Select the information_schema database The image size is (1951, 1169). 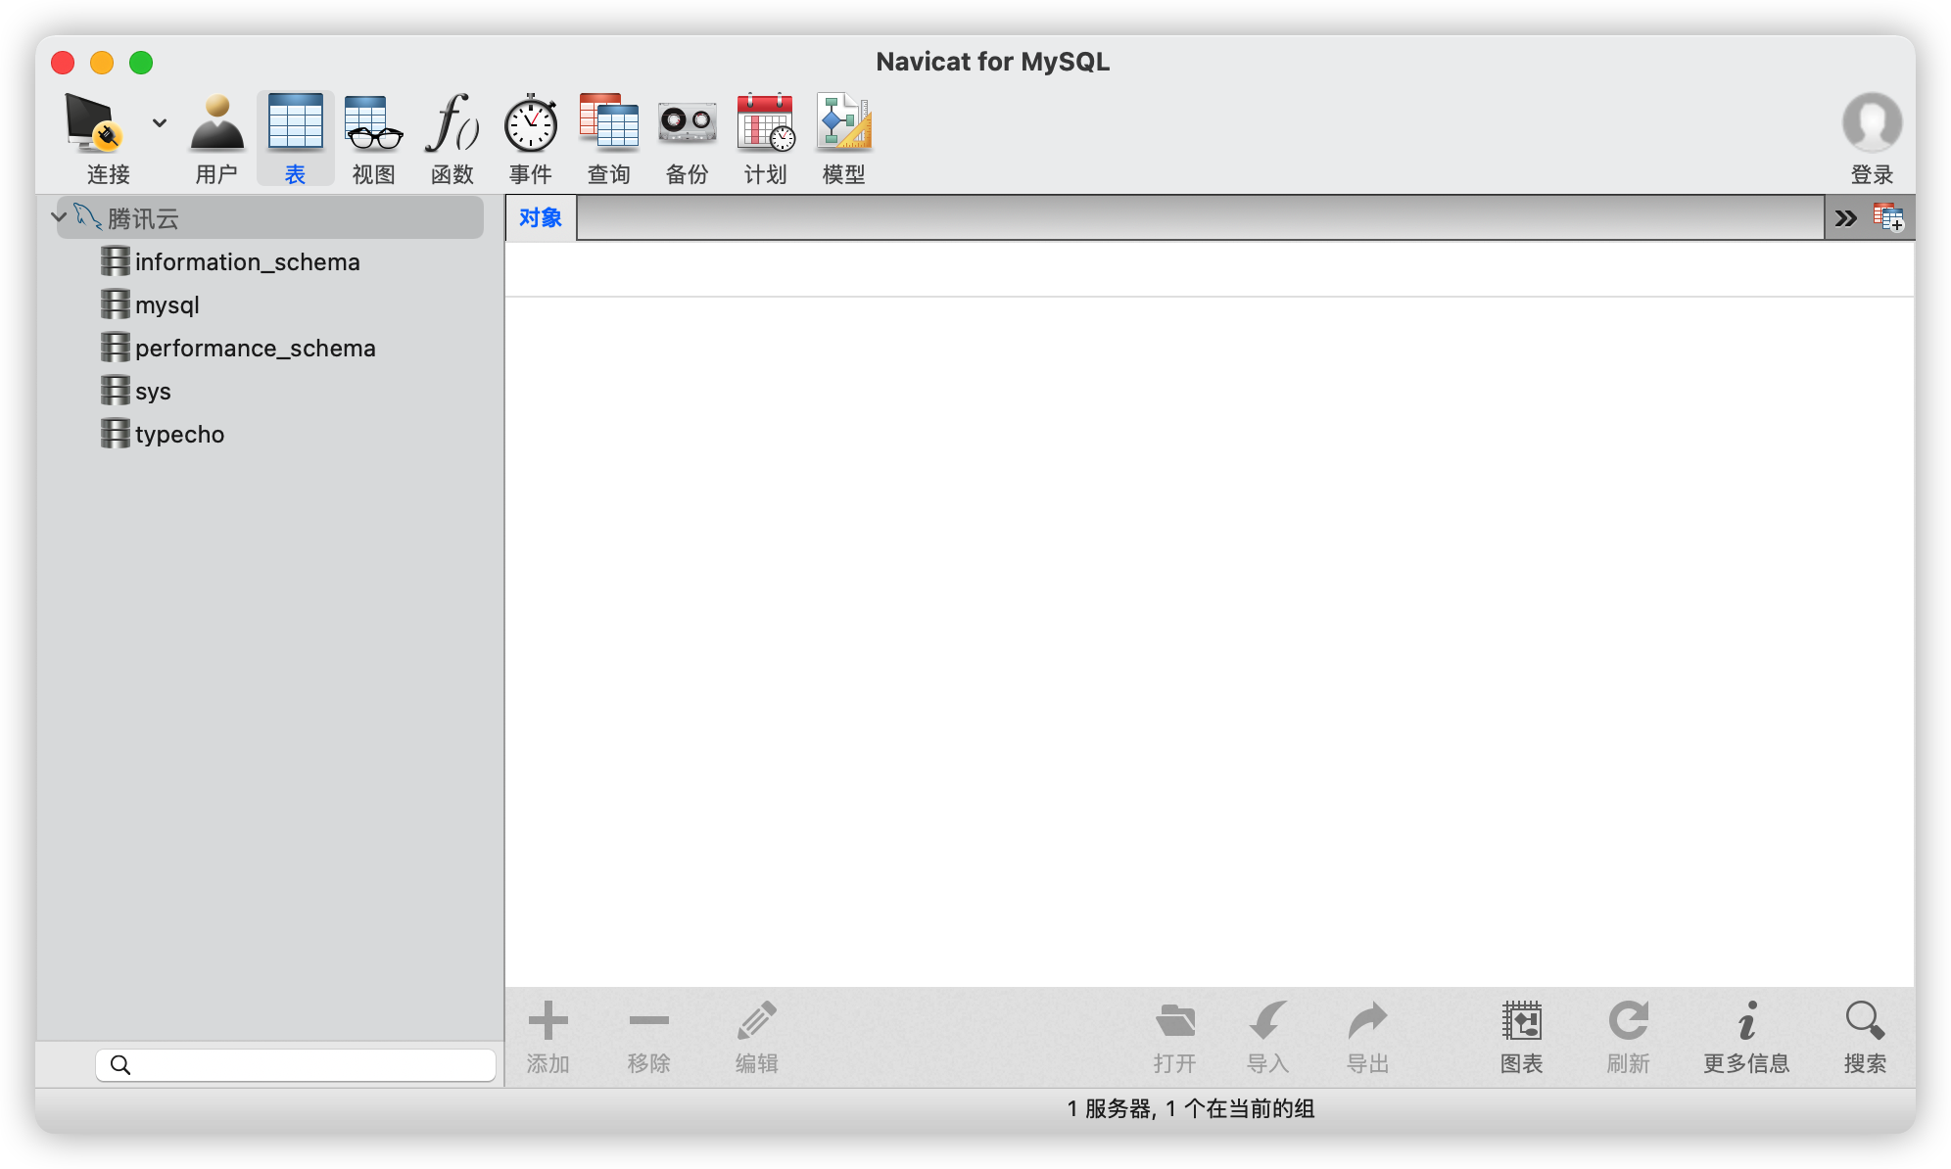pyautogui.click(x=247, y=261)
